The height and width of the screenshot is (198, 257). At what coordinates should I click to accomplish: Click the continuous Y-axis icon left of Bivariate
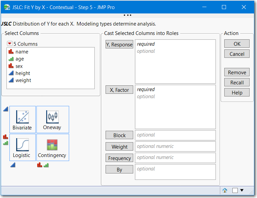click(x=6, y=109)
